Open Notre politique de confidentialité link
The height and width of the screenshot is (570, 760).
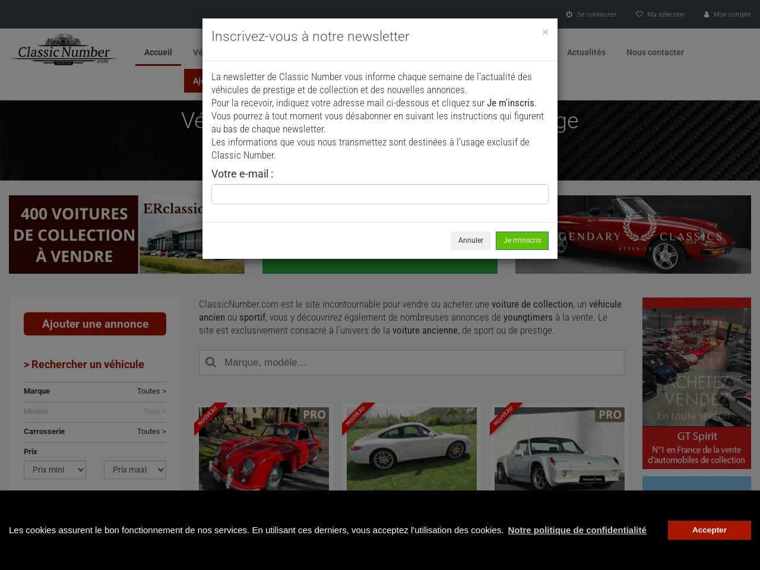(577, 530)
